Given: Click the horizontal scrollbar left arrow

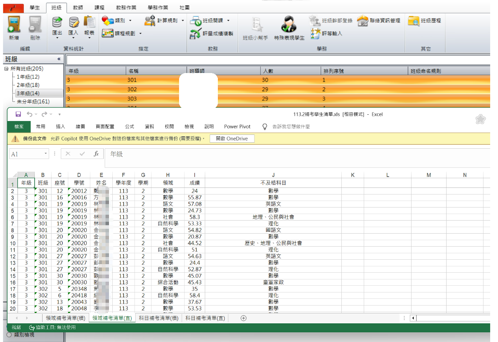Looking at the screenshot, I should (x=413, y=318).
